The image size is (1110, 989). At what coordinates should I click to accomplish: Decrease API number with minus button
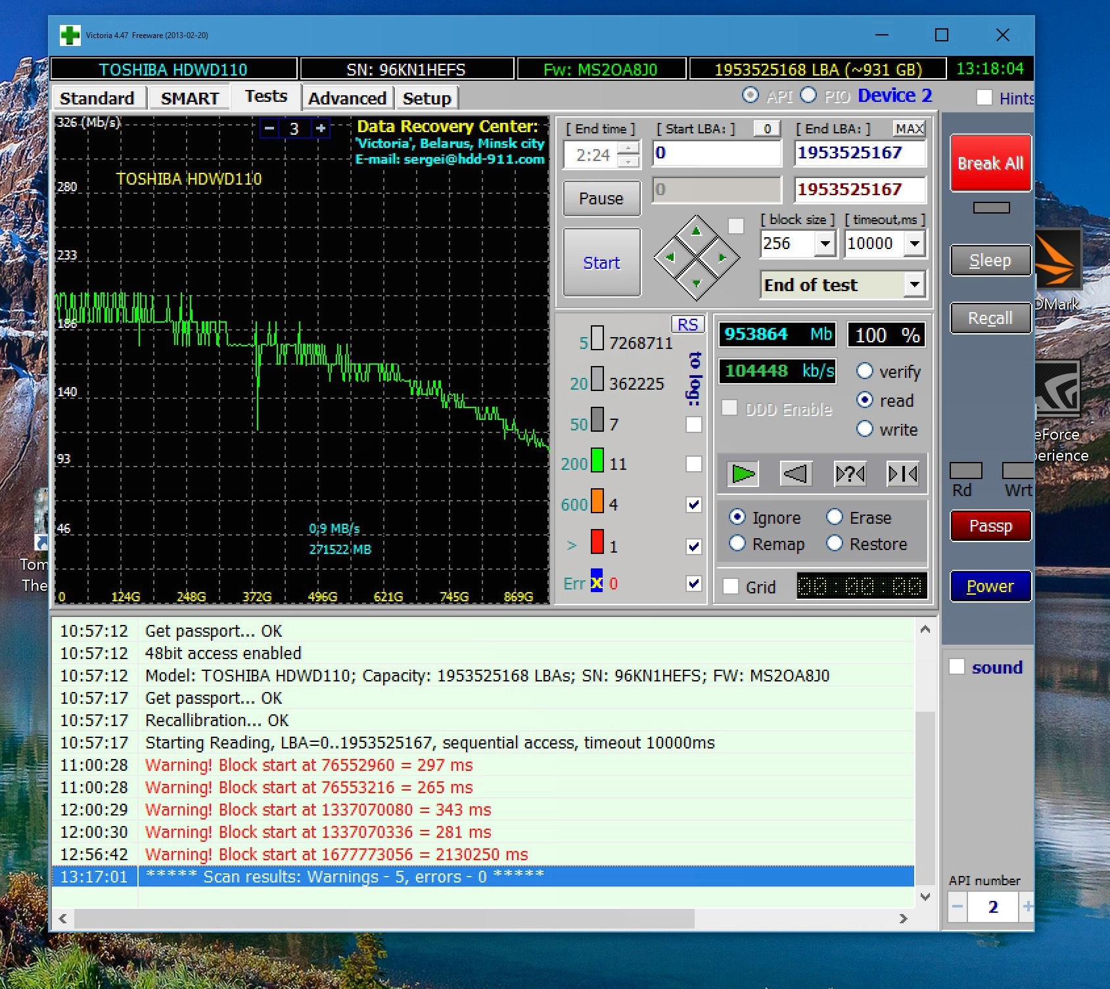(958, 907)
